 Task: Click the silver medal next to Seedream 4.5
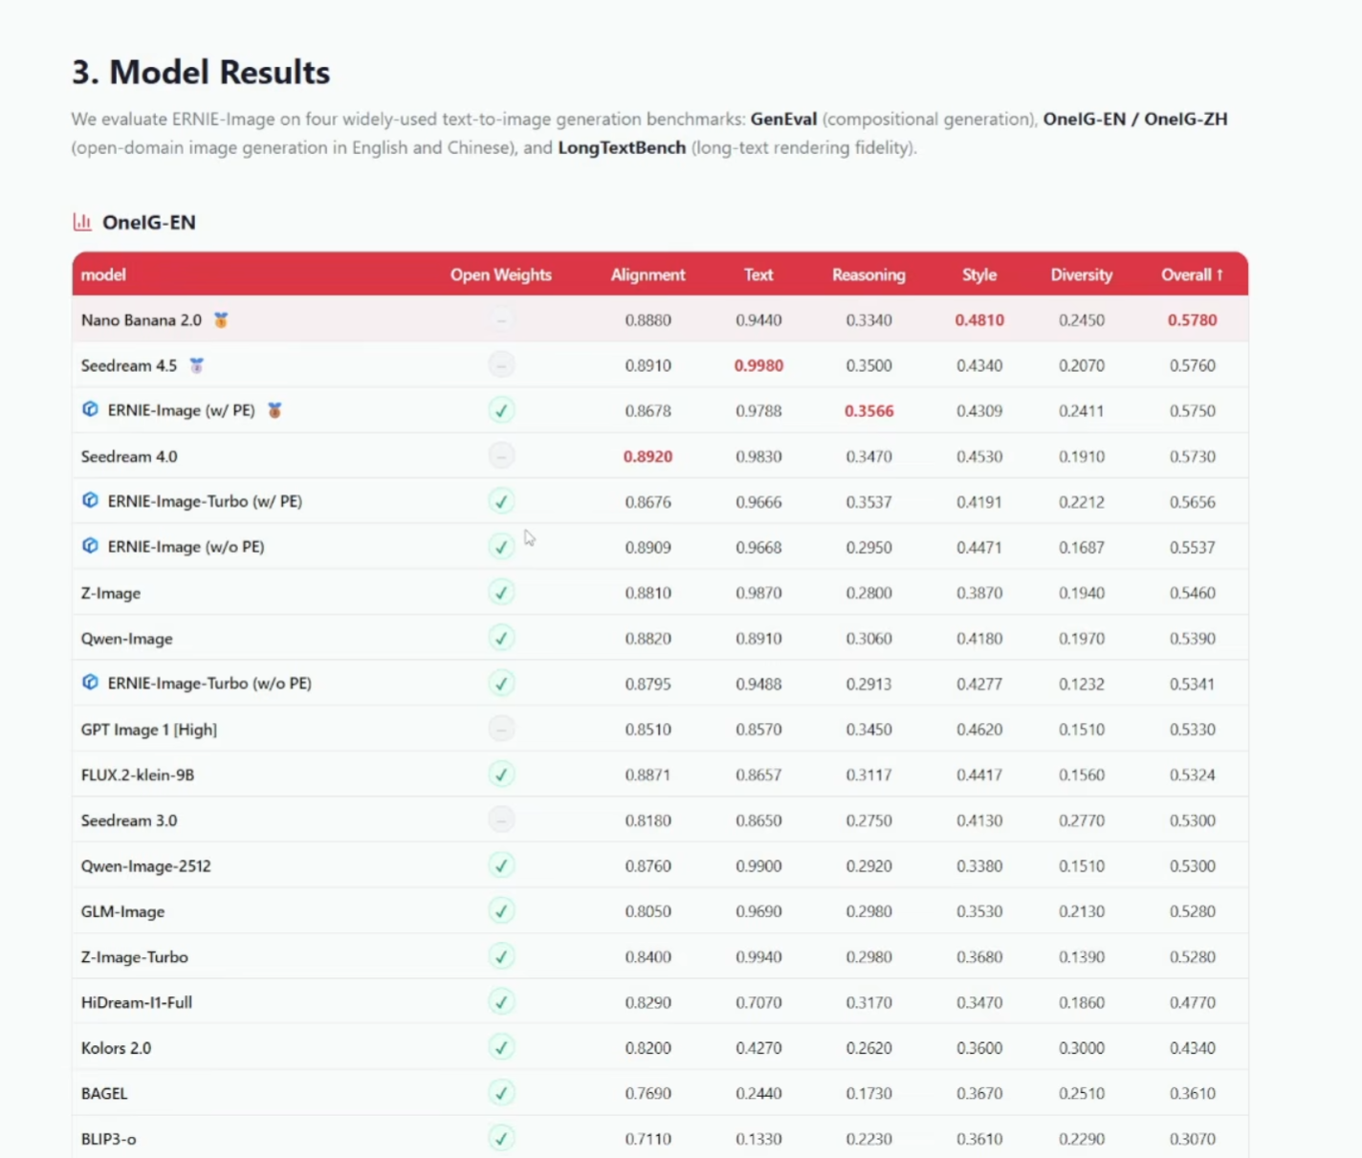(x=197, y=365)
